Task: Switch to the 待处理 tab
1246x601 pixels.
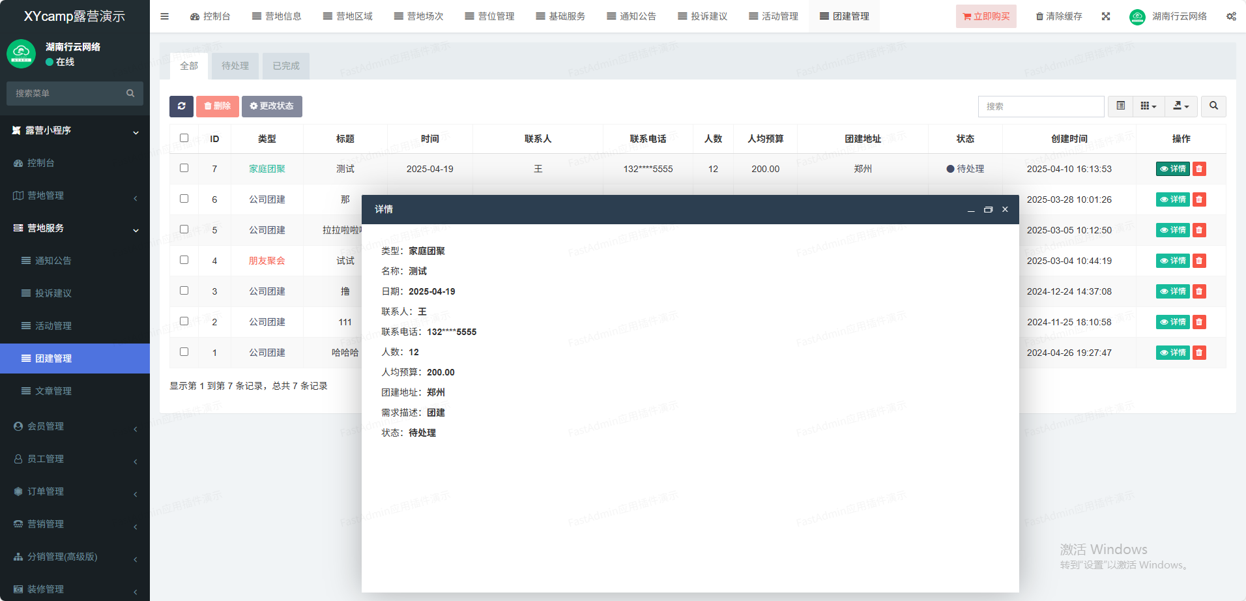Action: [x=235, y=66]
